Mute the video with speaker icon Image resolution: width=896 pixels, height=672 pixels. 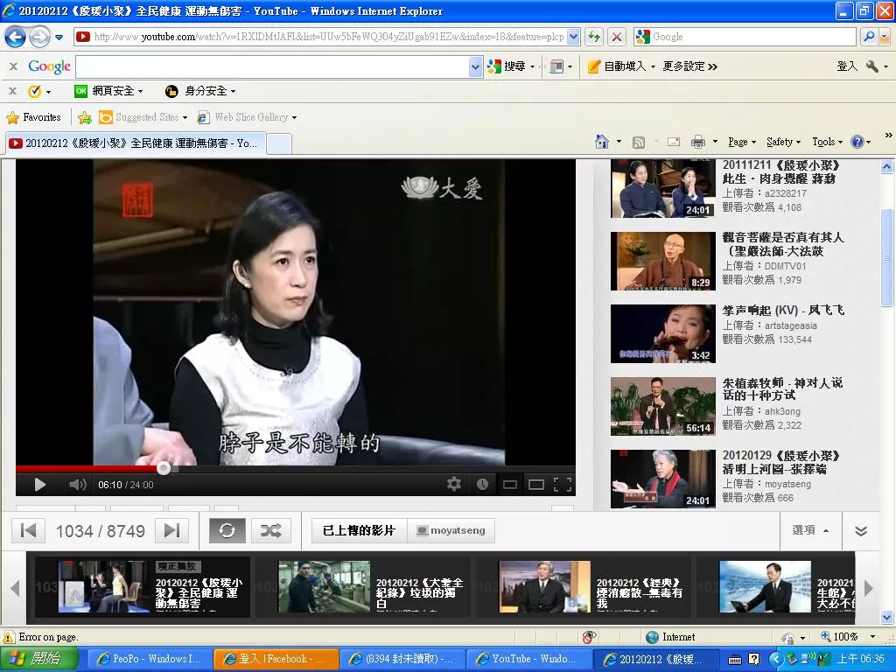tap(77, 485)
